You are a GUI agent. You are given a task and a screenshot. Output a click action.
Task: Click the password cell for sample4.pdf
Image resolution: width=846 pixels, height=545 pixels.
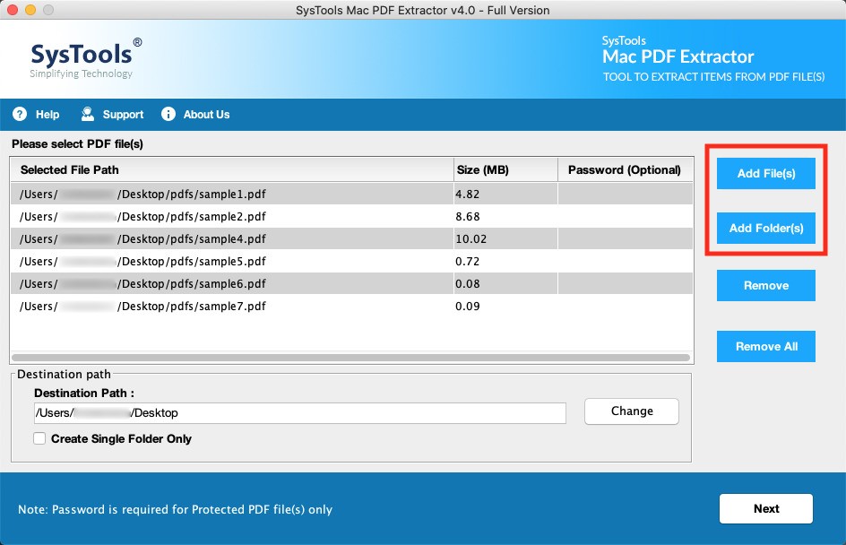tap(626, 238)
